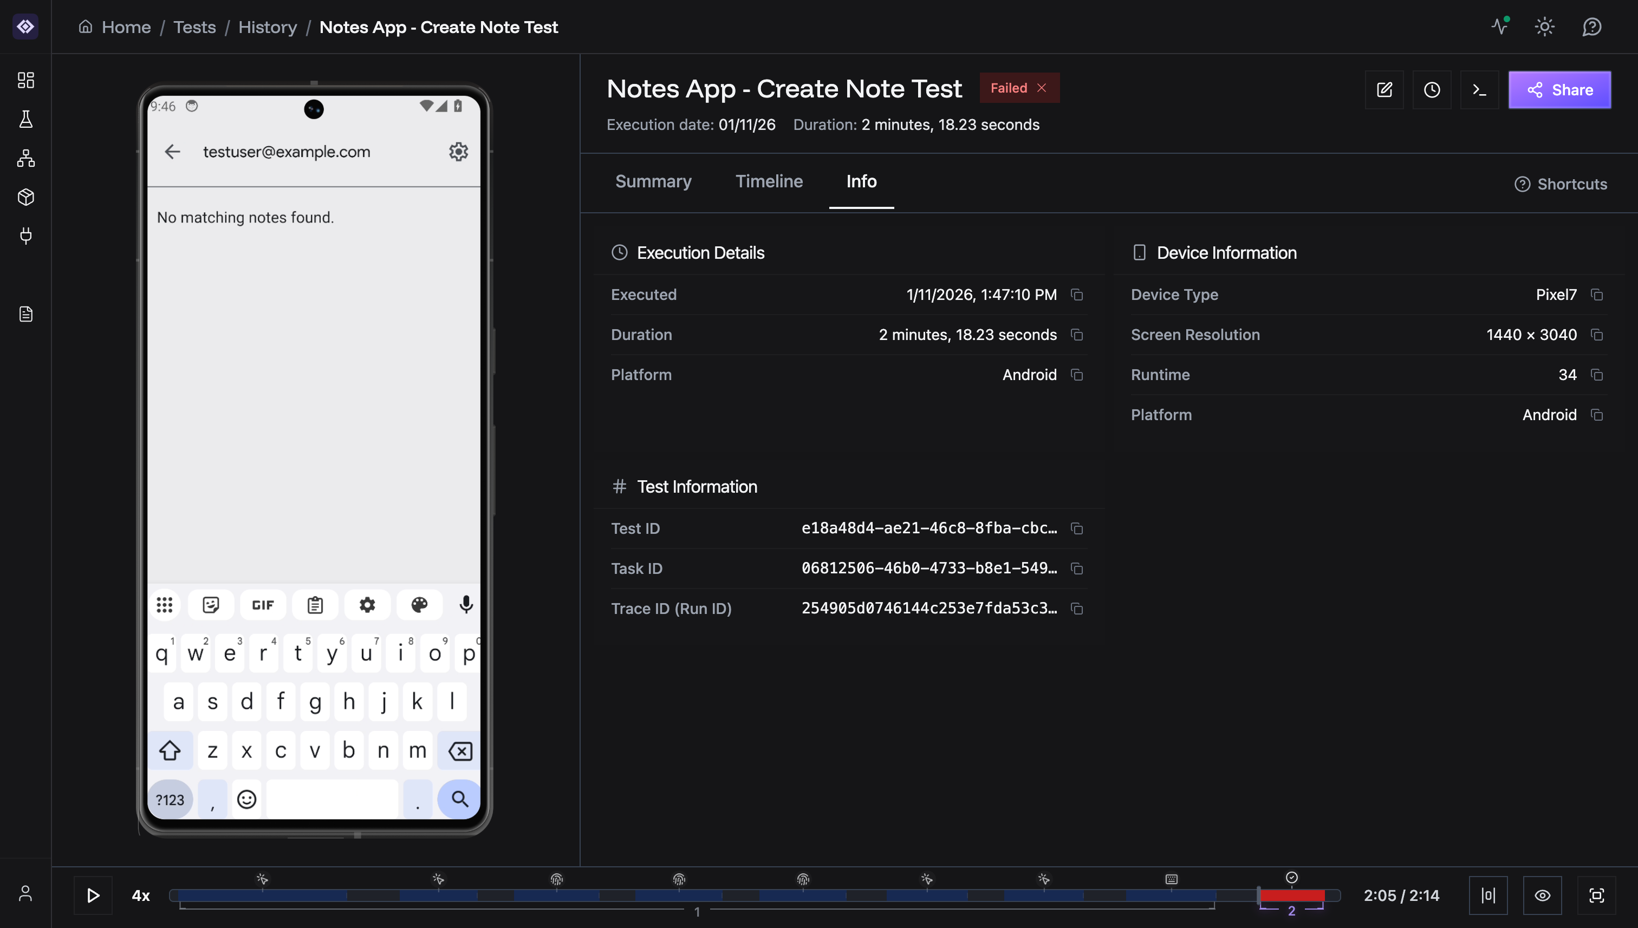Toggle the eye preview in playback bar
Screen dimensions: 1638x928
click(1543, 895)
